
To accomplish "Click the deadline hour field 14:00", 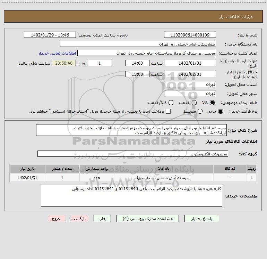I will point(137,63).
